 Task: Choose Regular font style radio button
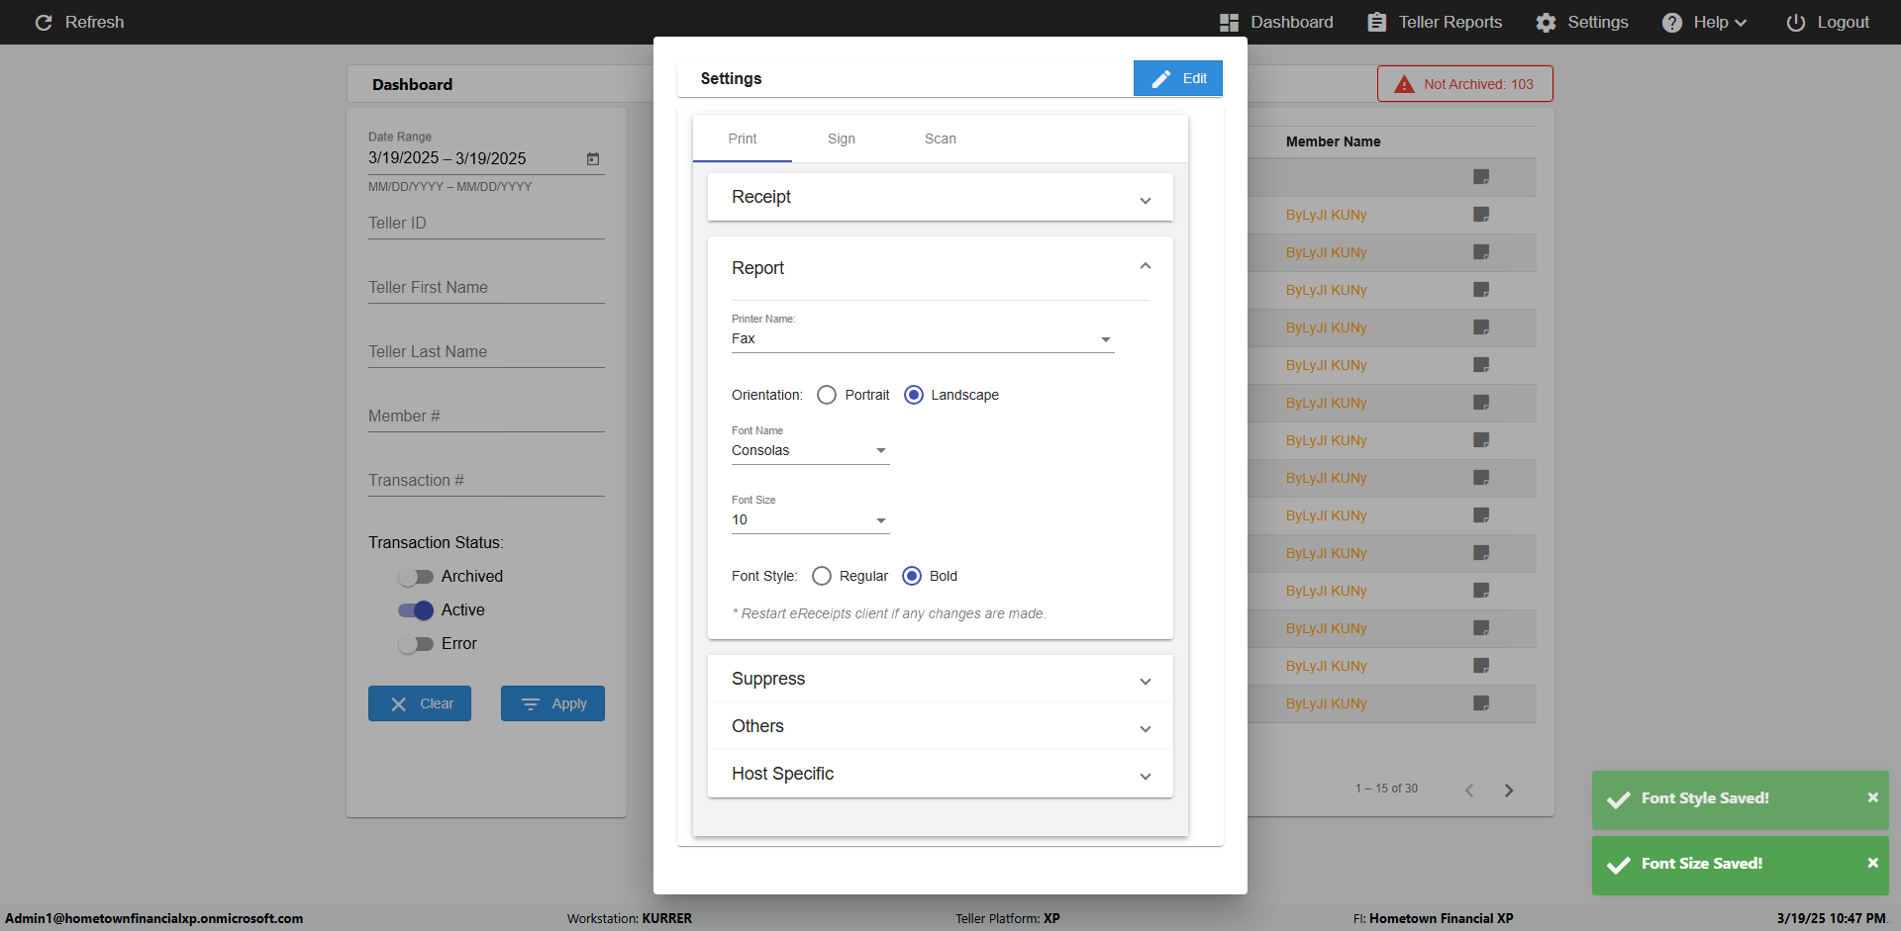[x=822, y=576]
